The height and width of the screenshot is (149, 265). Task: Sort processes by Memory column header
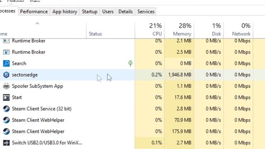(x=179, y=30)
